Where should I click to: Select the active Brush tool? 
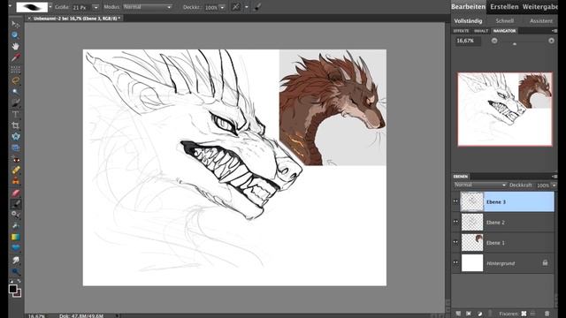point(15,204)
